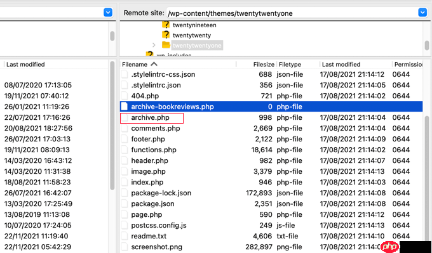
Task: Expand the twentytwentyone folder chevron
Action: pos(154,45)
